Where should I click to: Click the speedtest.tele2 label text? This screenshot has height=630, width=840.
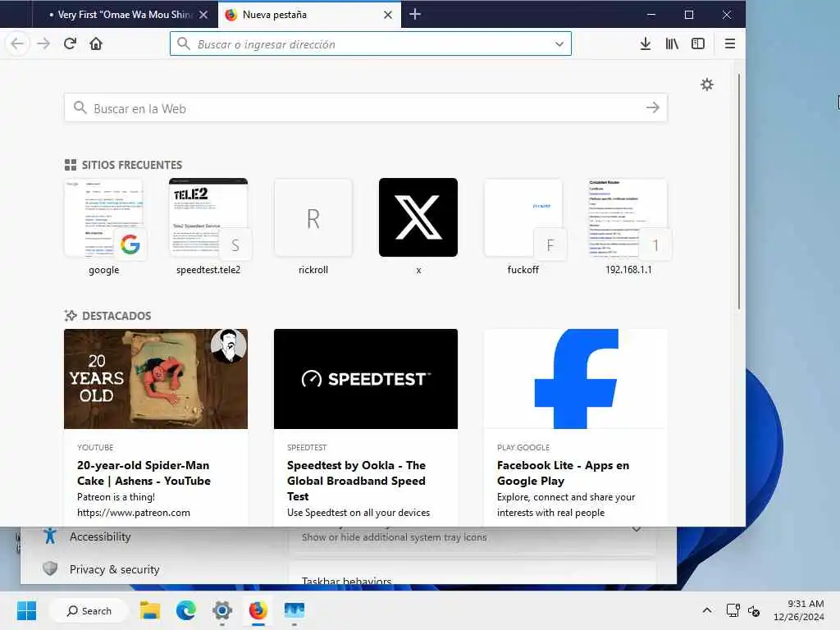point(208,270)
